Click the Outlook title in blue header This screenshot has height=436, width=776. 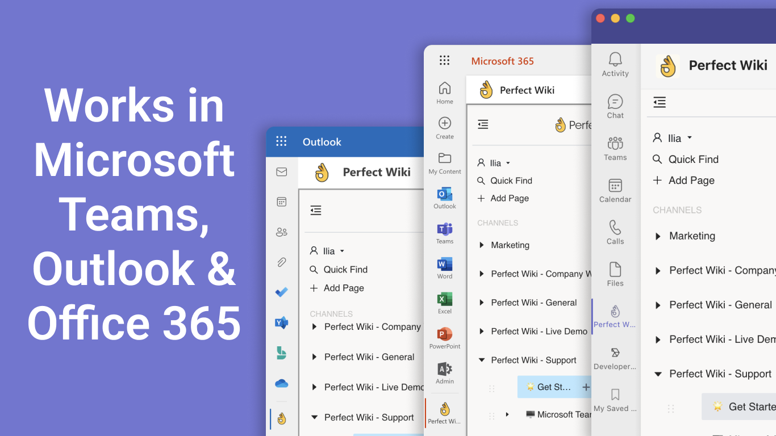pyautogui.click(x=322, y=142)
